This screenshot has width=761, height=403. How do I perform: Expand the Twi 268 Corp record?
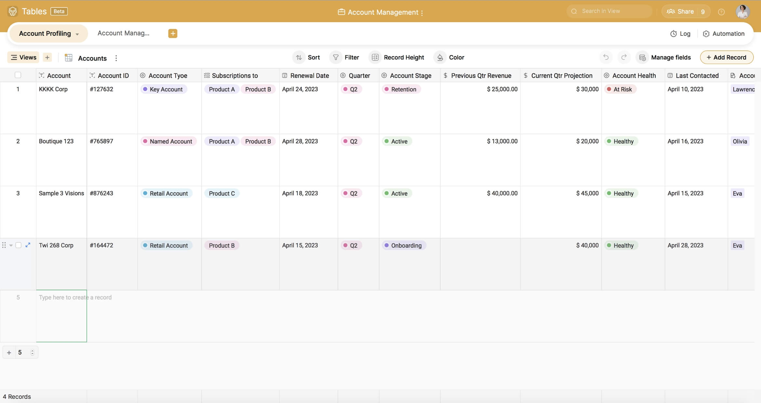(28, 245)
